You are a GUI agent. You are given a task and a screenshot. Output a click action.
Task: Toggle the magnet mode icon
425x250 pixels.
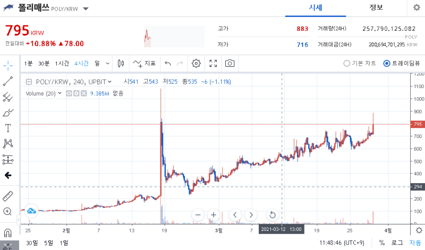[x=7, y=232]
